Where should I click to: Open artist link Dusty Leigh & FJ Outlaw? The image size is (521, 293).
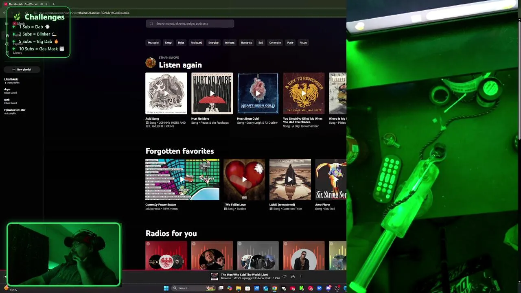click(261, 123)
